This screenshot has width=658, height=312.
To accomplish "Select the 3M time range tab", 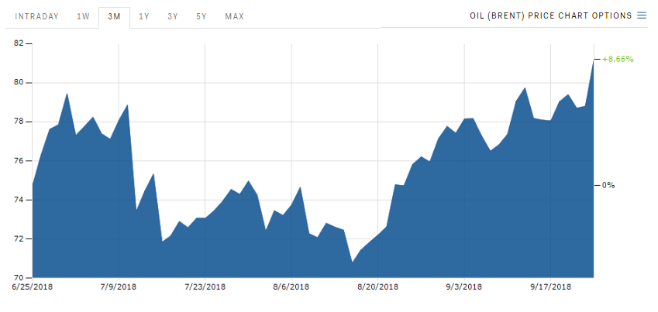I will pos(114,17).
